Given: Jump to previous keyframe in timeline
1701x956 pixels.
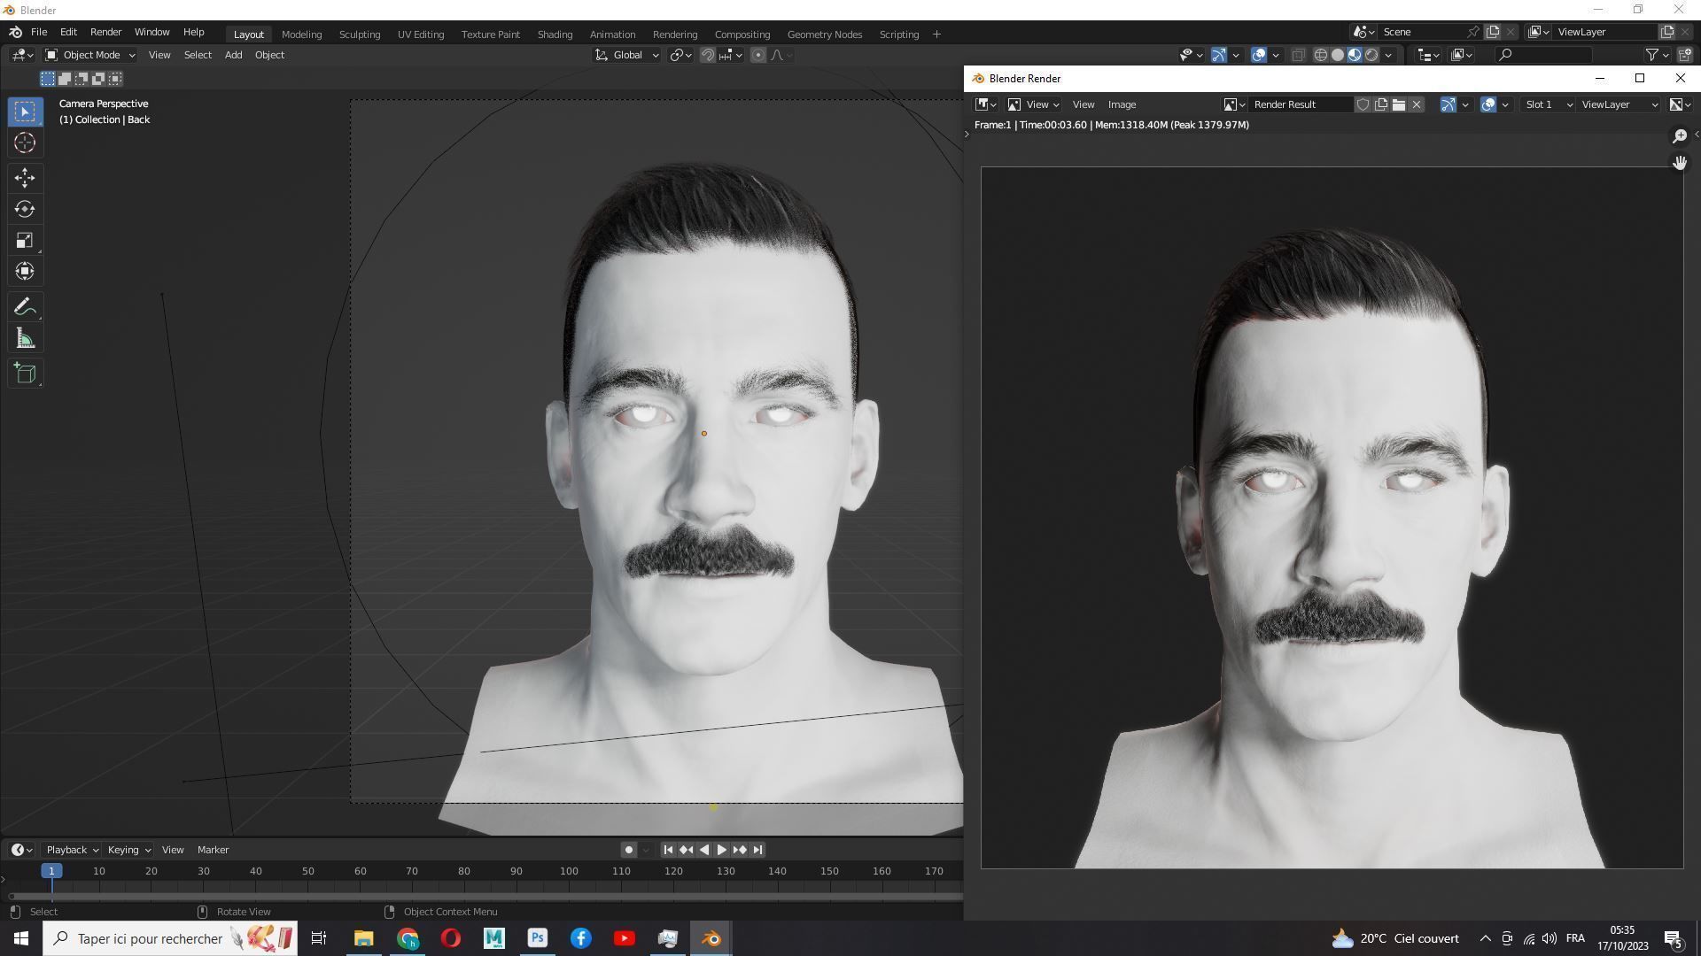Looking at the screenshot, I should click(x=686, y=850).
